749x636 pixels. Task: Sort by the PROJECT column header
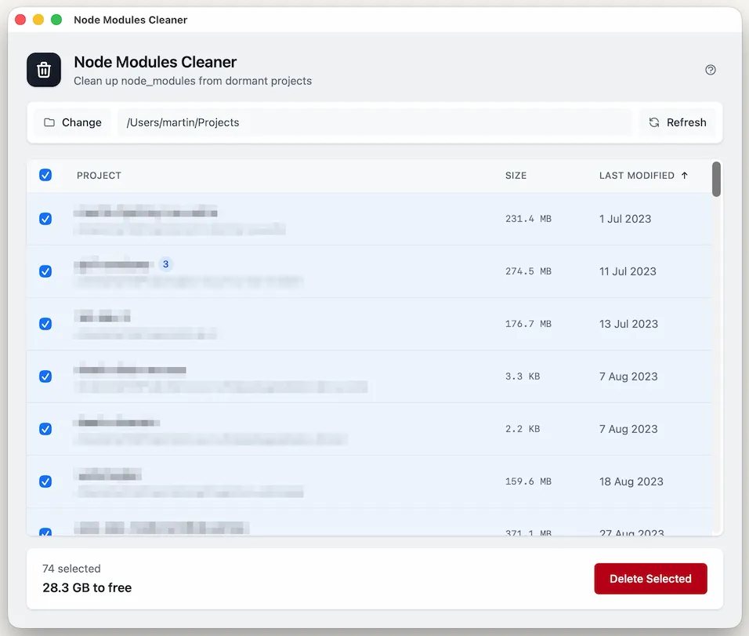tap(99, 175)
